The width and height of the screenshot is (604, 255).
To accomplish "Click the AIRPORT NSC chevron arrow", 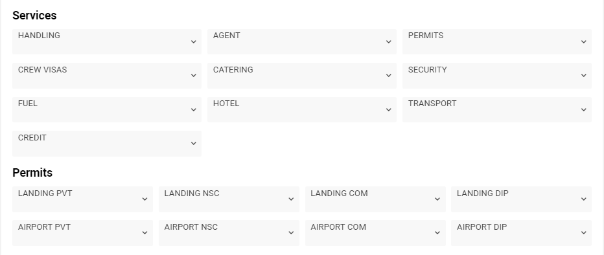I will [291, 233].
